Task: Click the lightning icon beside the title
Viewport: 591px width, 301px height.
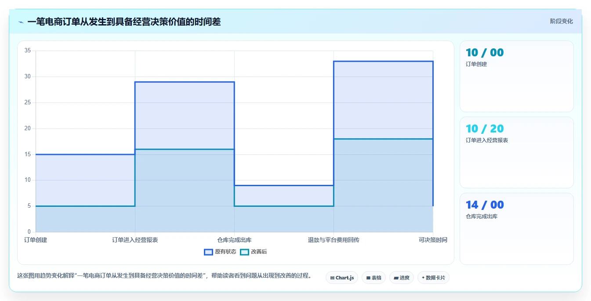Action: [x=21, y=22]
